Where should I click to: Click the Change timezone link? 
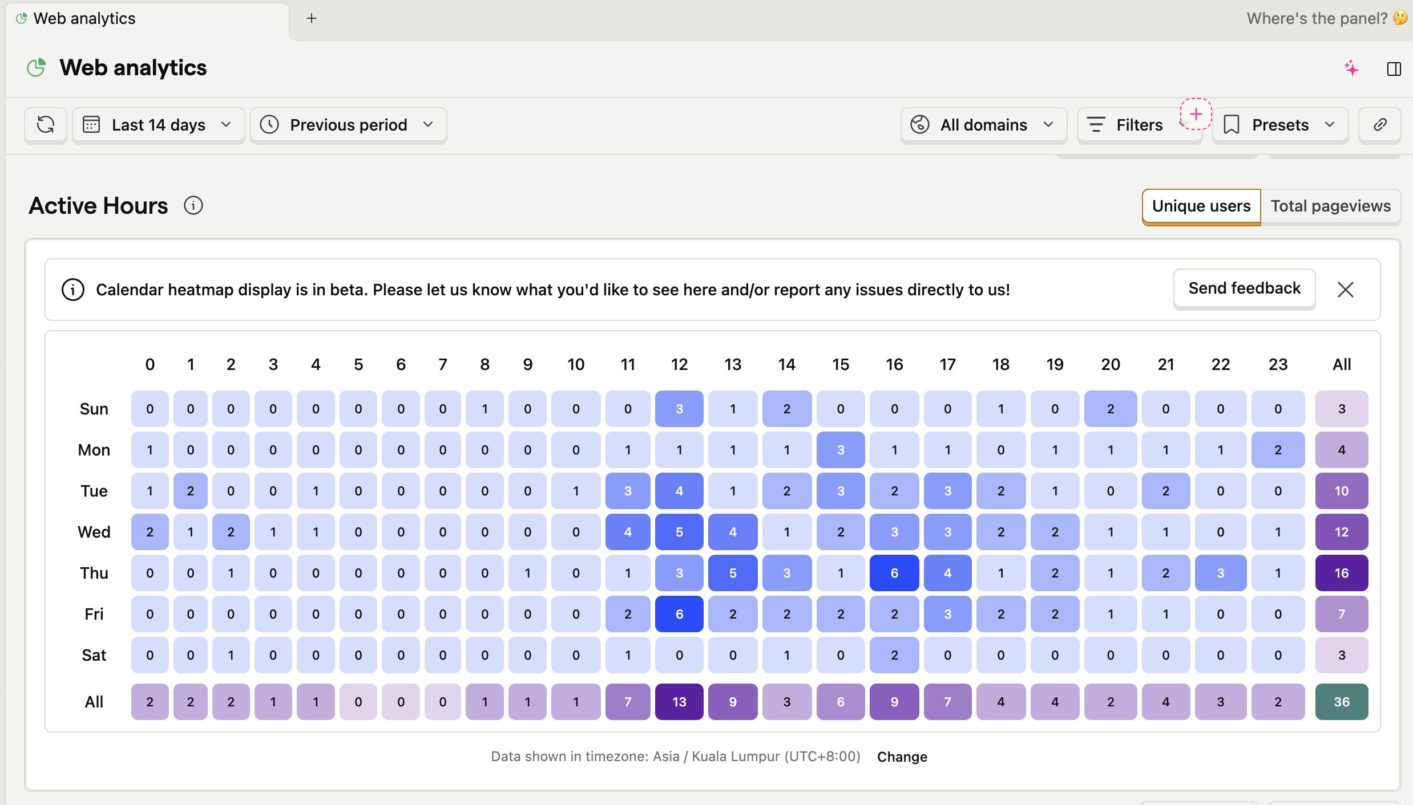point(902,757)
